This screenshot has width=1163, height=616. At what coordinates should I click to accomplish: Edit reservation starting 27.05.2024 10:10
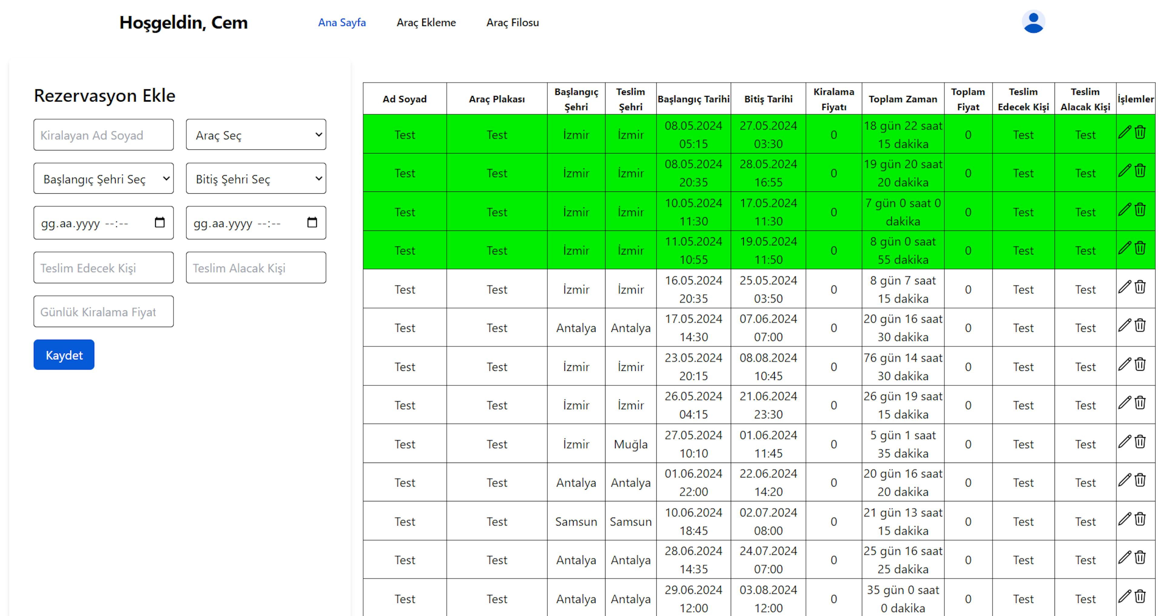pyautogui.click(x=1125, y=441)
